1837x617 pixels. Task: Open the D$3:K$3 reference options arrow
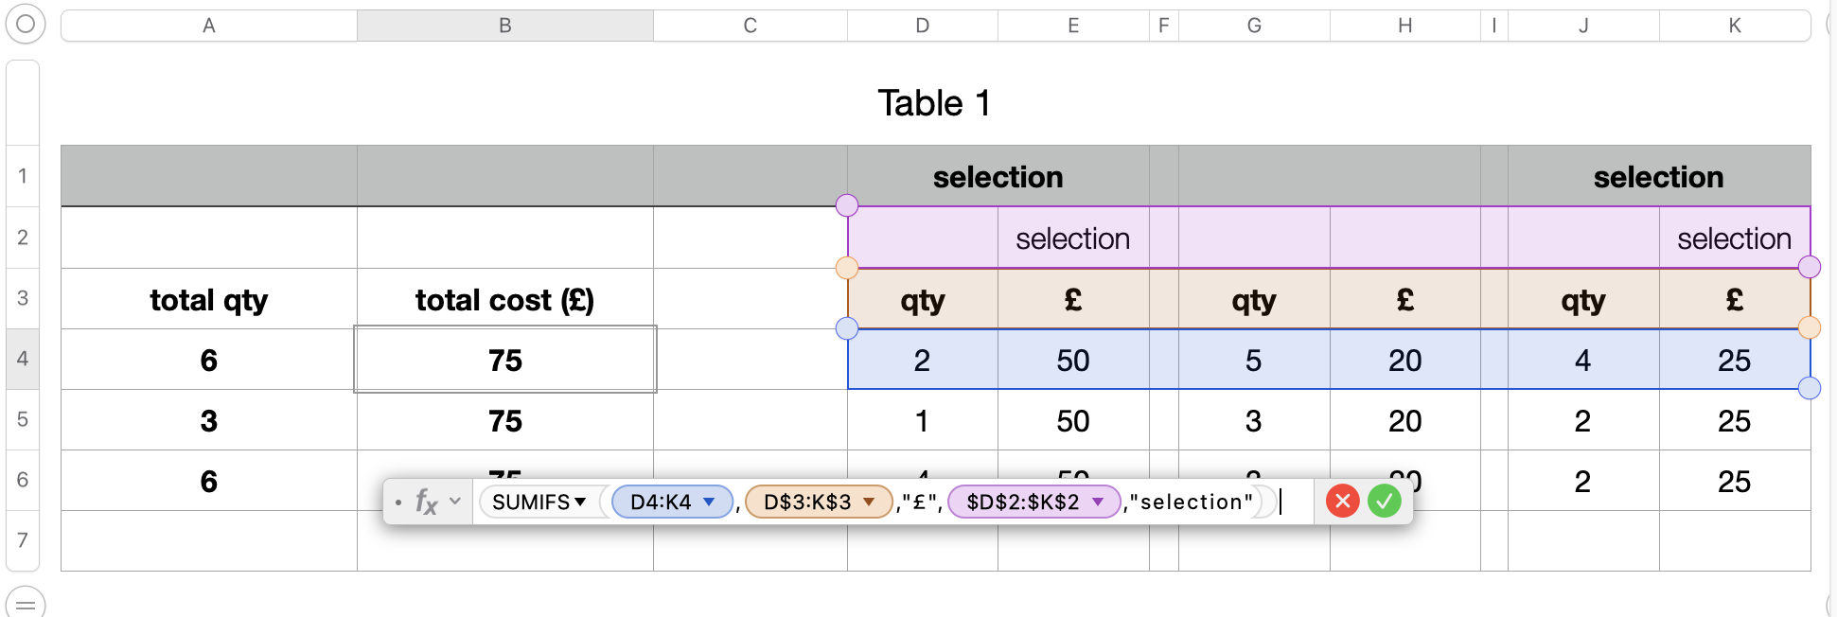point(869,502)
